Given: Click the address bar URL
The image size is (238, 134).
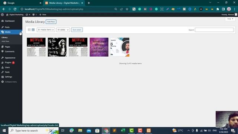Looking at the screenshot, I should coord(54,9).
